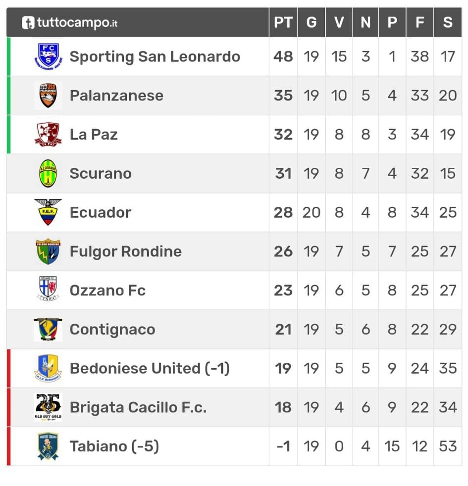468x486 pixels.
Task: Select the S goals conceded header
Action: tap(448, 23)
